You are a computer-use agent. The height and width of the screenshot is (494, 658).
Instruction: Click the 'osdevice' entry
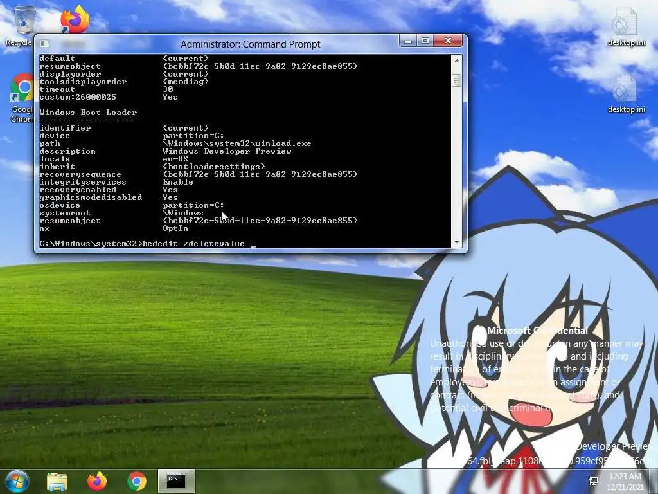pyautogui.click(x=60, y=205)
